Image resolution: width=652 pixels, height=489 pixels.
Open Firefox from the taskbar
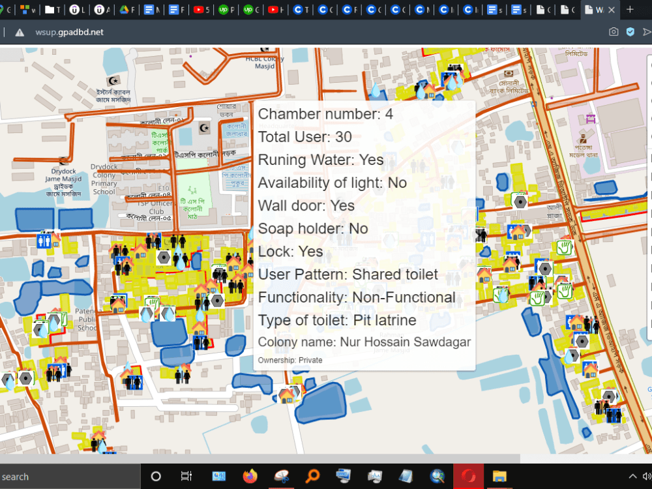[250, 476]
